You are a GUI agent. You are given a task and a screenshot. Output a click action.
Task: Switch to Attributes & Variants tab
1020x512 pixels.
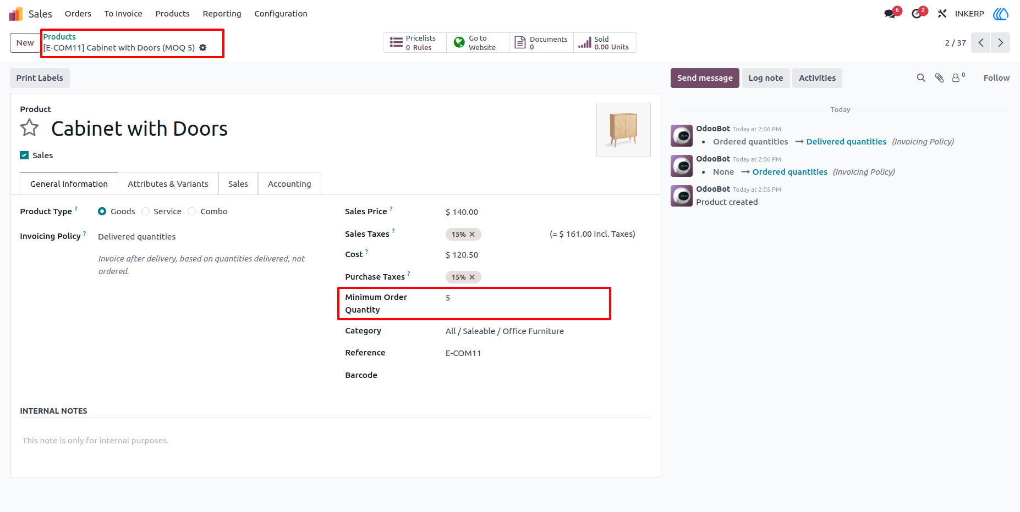click(x=168, y=184)
